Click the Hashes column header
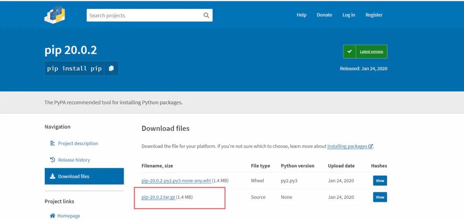 click(379, 166)
